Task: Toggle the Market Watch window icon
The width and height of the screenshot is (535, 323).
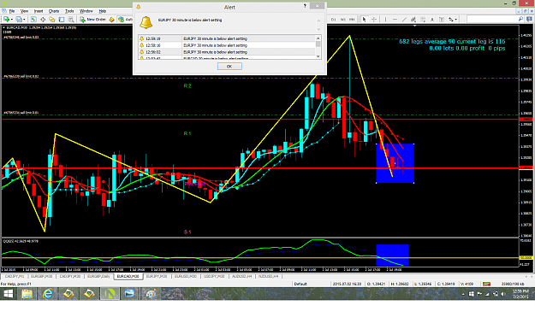Action: [x=33, y=20]
